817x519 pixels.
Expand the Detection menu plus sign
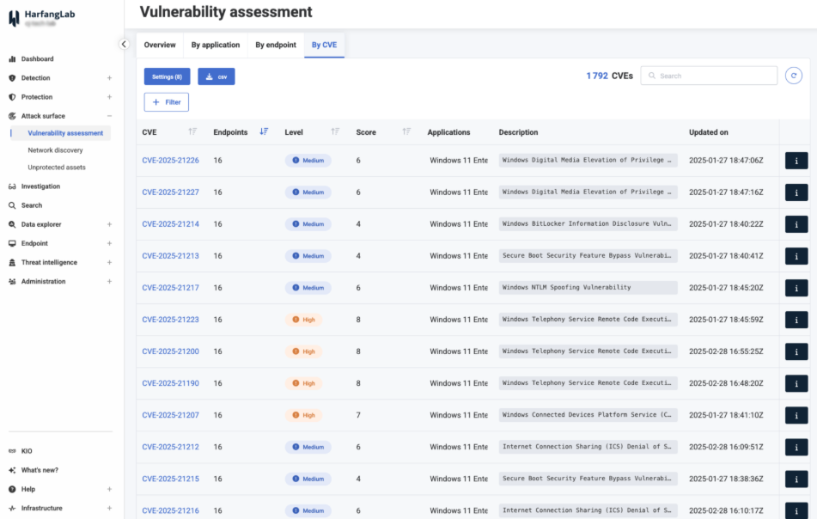coord(109,78)
